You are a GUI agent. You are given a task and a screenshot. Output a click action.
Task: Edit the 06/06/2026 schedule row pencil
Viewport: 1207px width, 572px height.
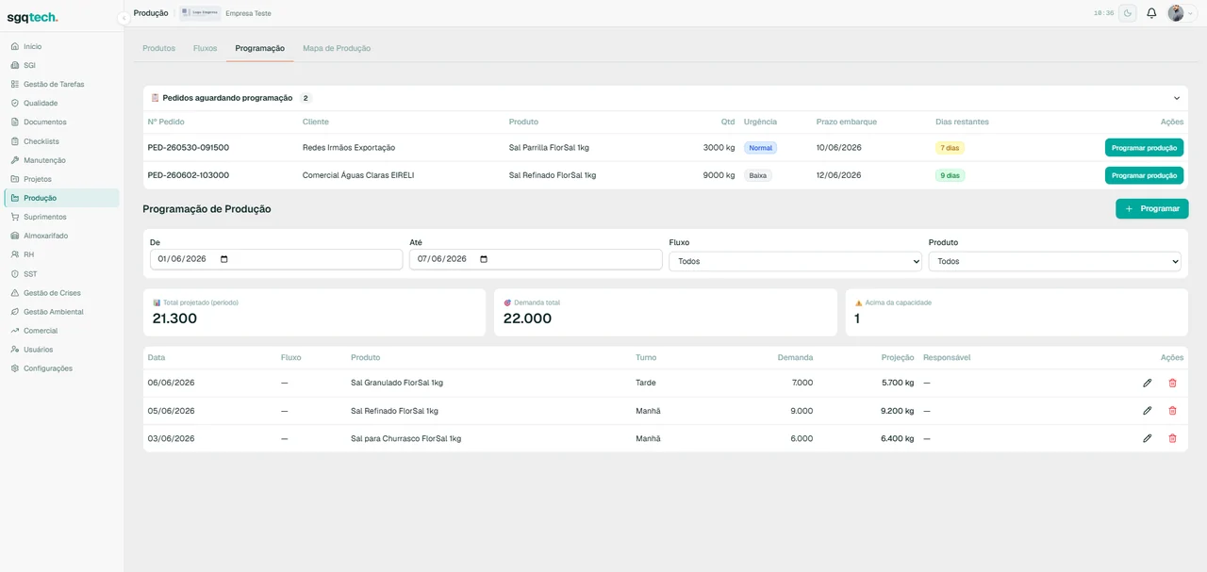click(x=1148, y=383)
